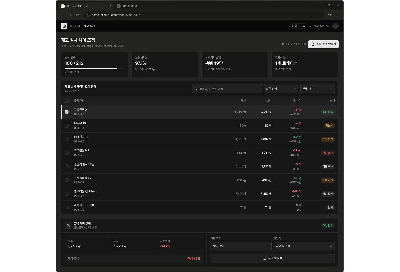Go back with browser back arrow
Screen dimensions: 400x272
pyautogui.click(x=62, y=15)
